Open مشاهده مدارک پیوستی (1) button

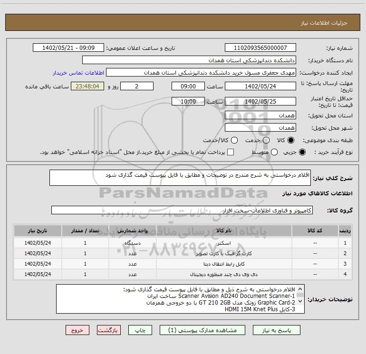coord(202,330)
